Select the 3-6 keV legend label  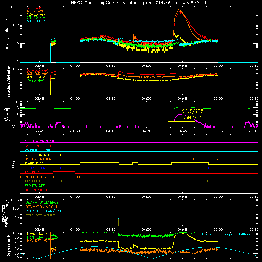[x=34, y=8]
